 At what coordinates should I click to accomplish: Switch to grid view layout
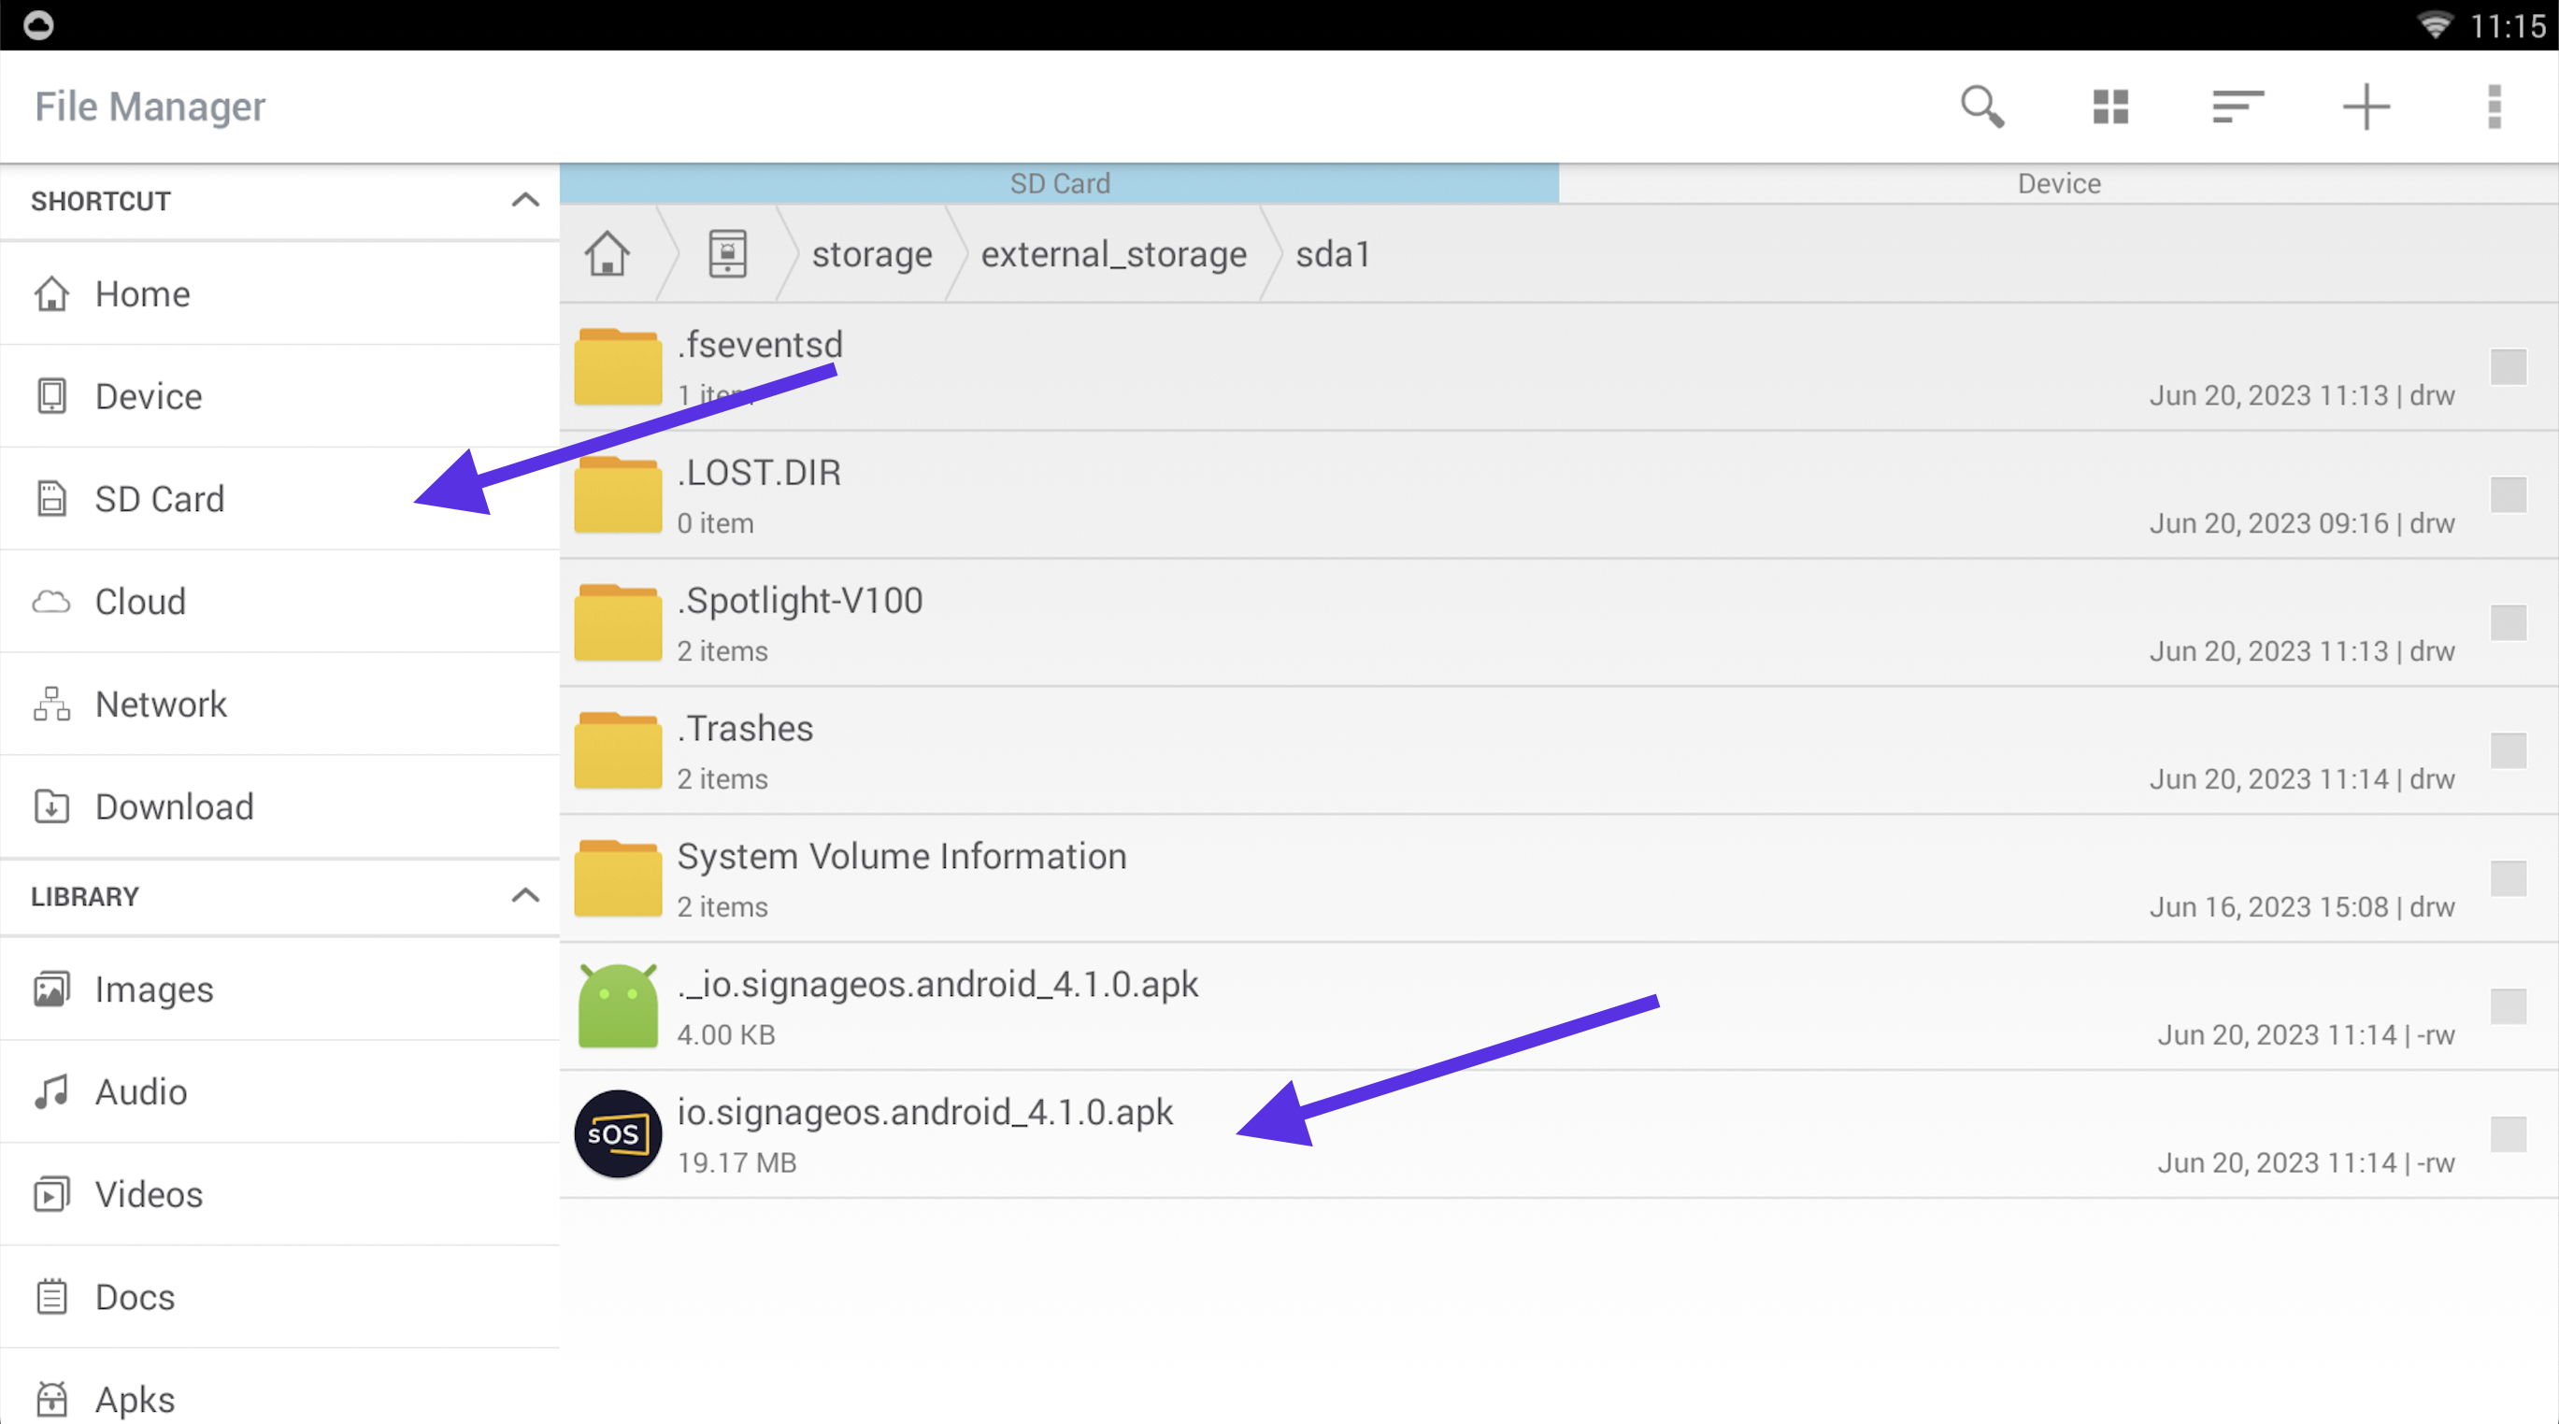(x=2109, y=107)
